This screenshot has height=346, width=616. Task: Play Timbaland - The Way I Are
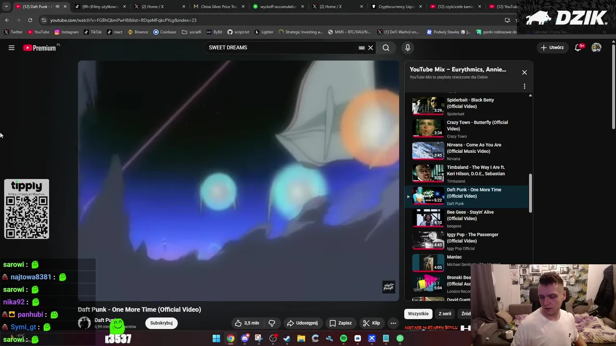click(x=467, y=173)
